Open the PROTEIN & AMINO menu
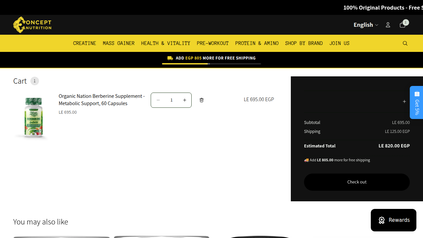The width and height of the screenshot is (423, 238). point(257,43)
